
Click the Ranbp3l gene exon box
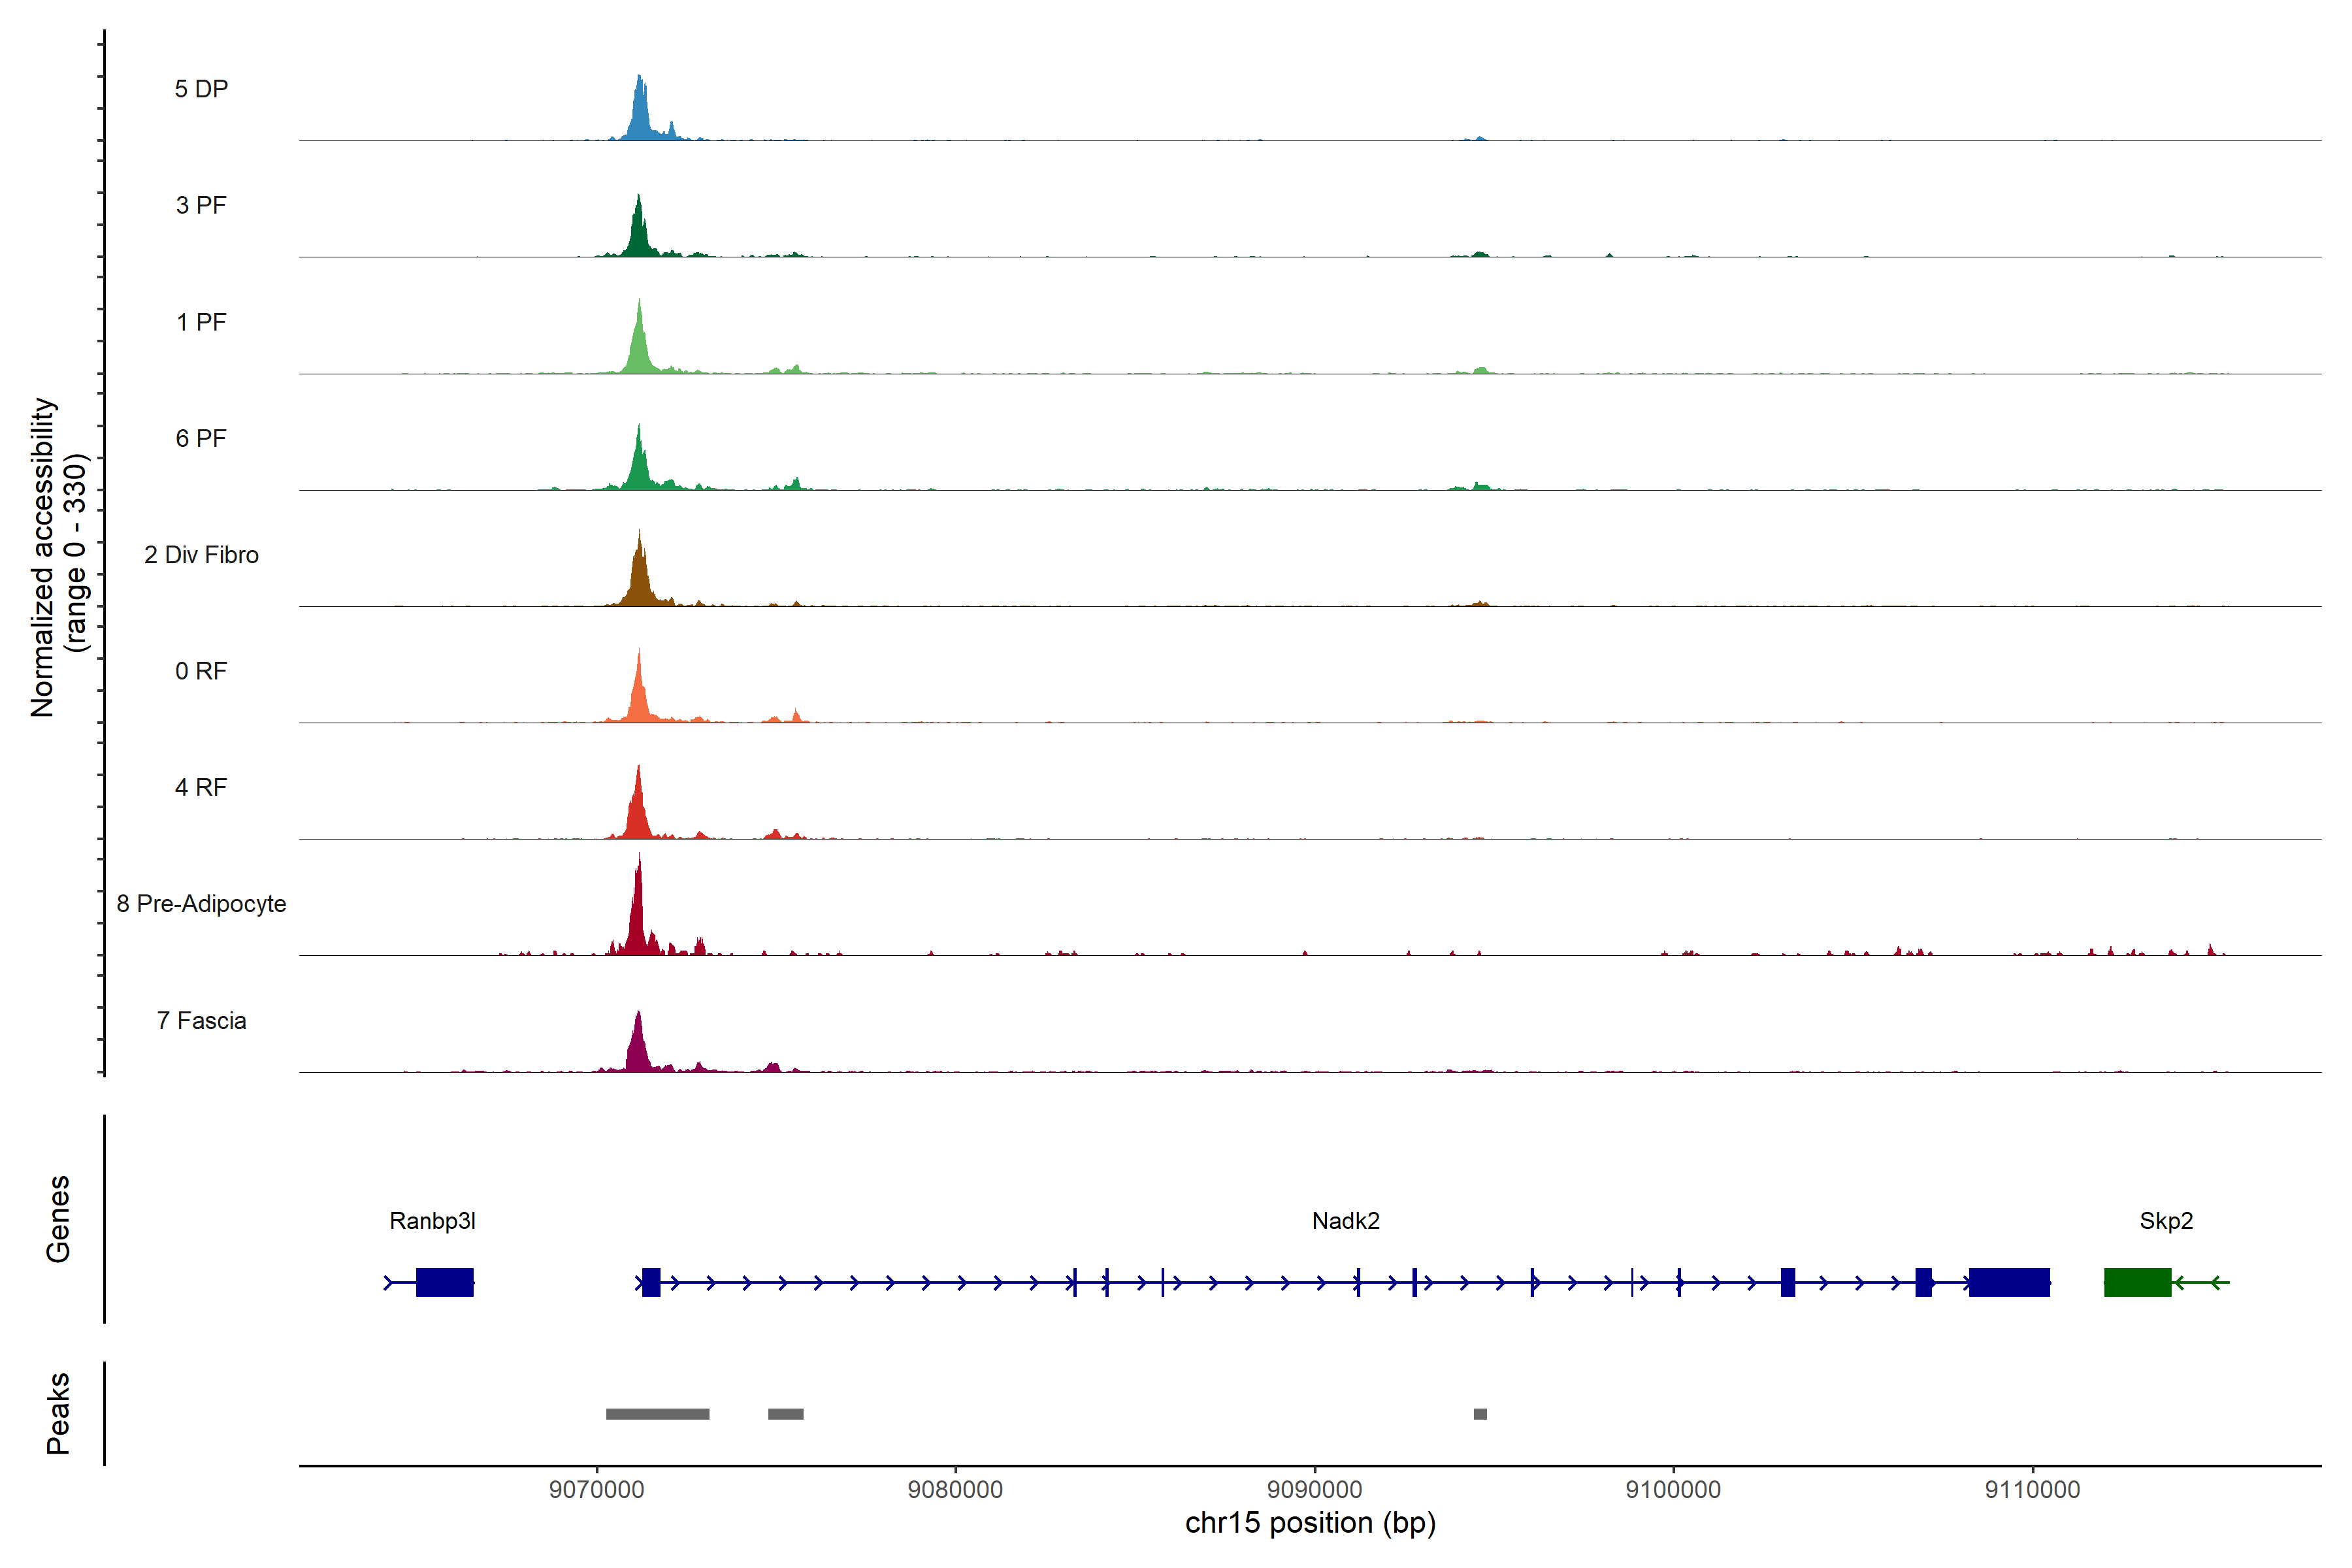point(444,1282)
